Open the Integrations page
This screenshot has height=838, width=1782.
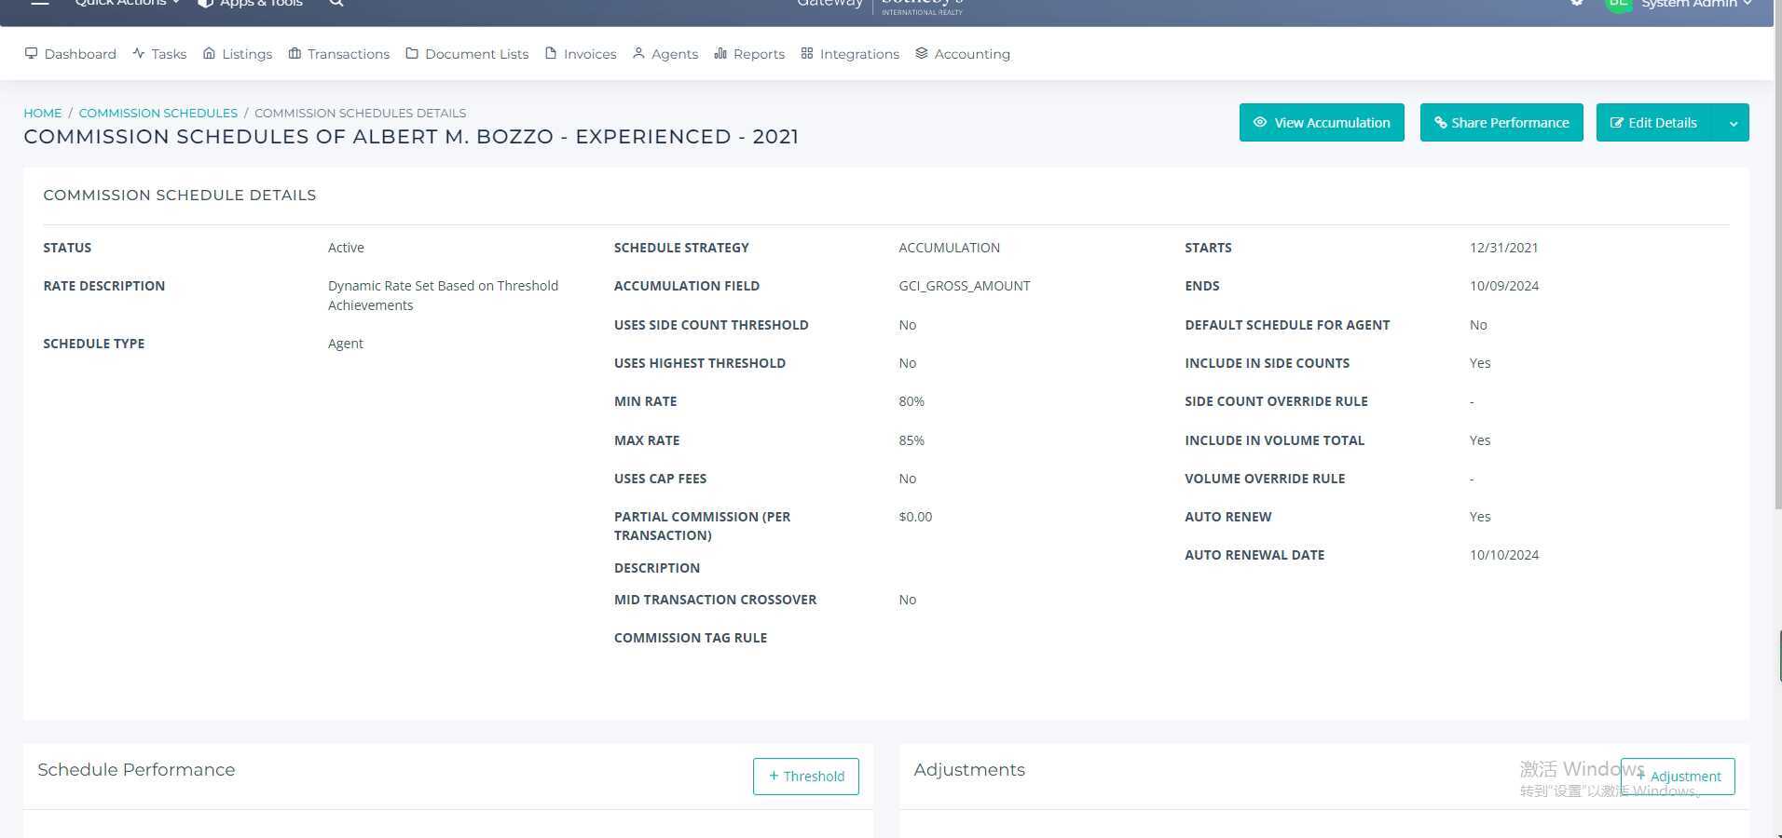pyautogui.click(x=850, y=54)
